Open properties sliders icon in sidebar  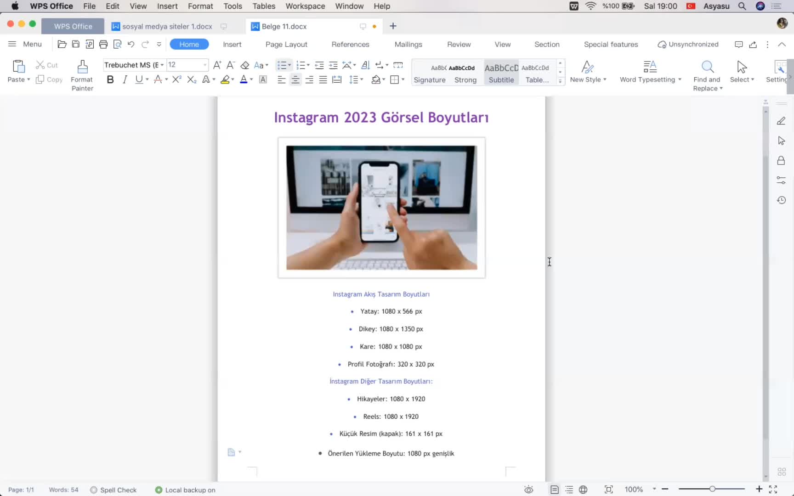781,180
